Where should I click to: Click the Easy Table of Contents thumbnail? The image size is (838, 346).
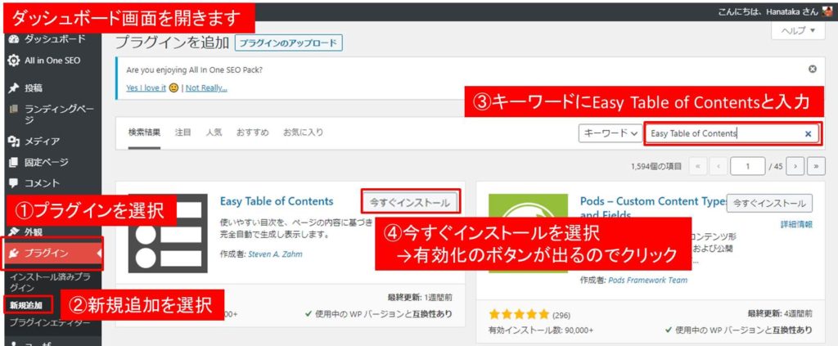tap(168, 233)
